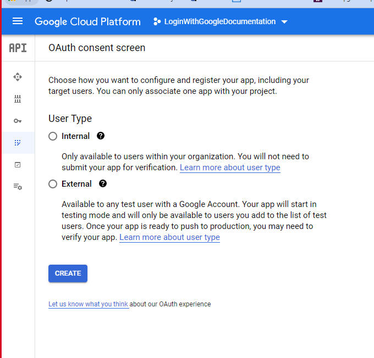
Task: Click the CREATE button
Action: coord(68,273)
